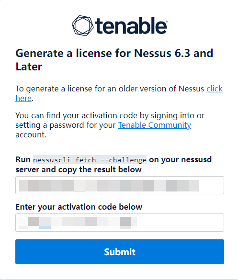Focus the challenge result input field
The height and width of the screenshot is (280, 238).
tap(120, 185)
